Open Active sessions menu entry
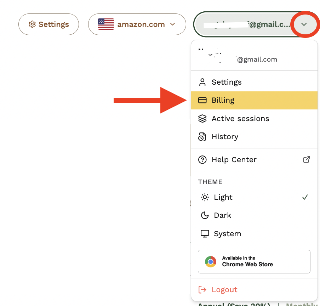The width and height of the screenshot is (320, 306). tap(254, 119)
